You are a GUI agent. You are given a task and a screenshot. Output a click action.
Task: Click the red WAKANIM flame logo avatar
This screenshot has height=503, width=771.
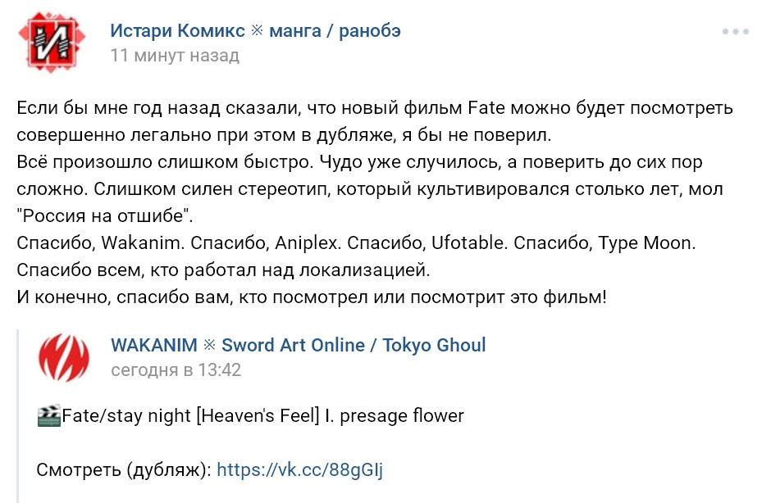pyautogui.click(x=64, y=357)
